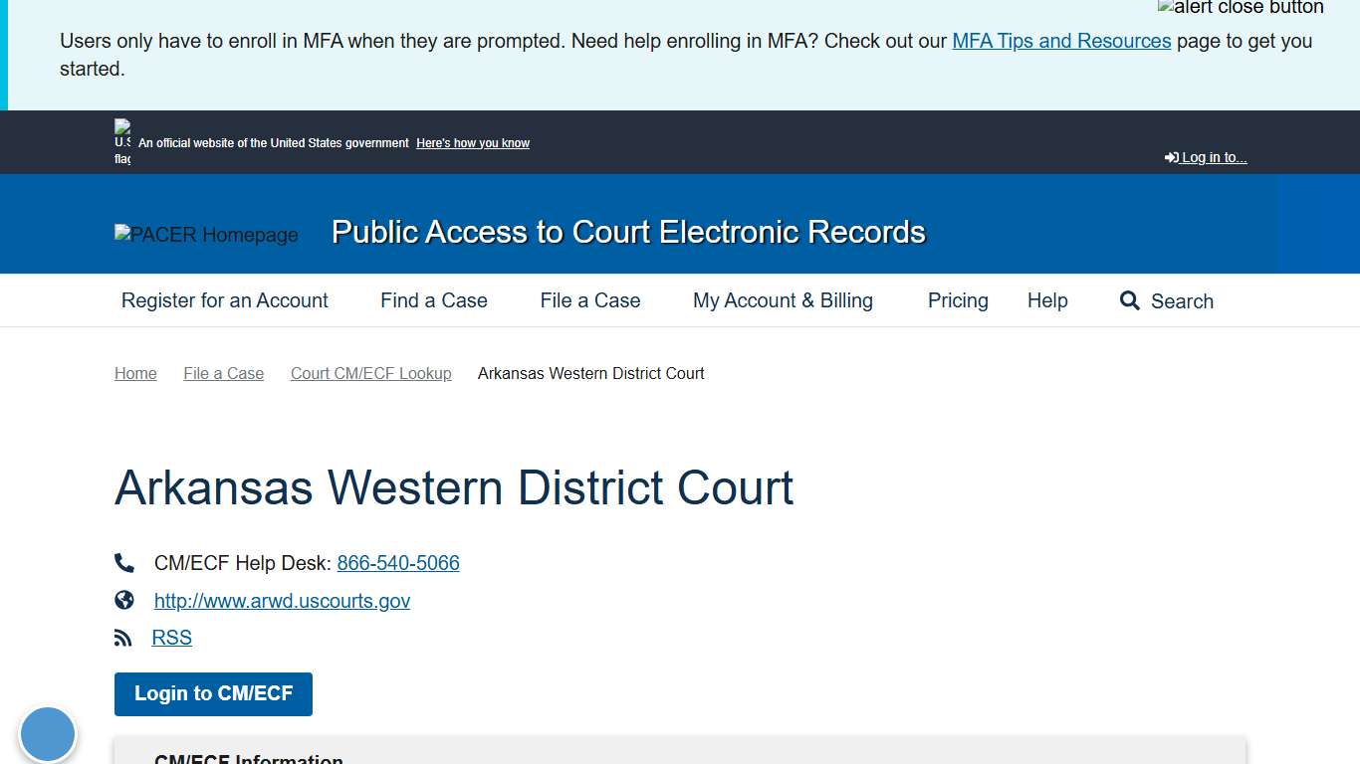
Task: Click the phone icon beside the Help Desk number
Action: (x=123, y=562)
